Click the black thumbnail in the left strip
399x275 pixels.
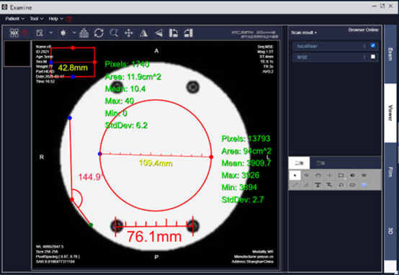[17, 54]
